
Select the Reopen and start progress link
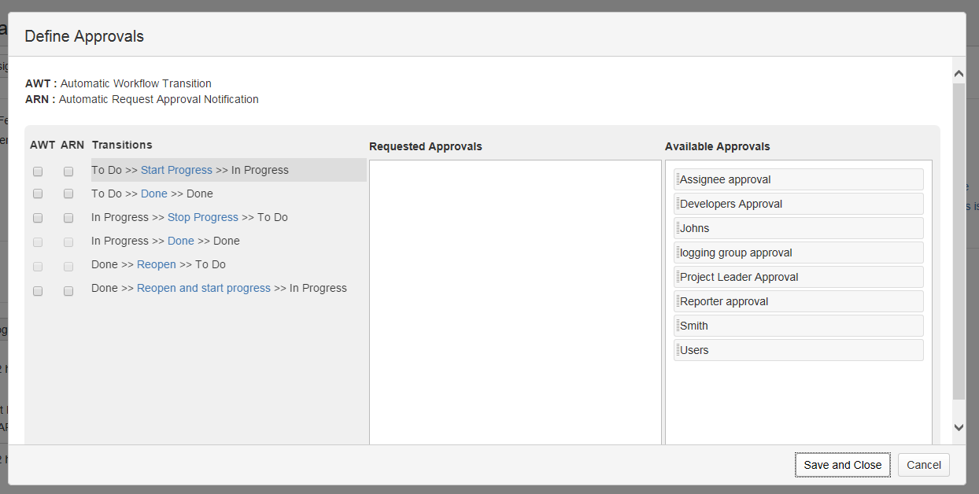pos(203,289)
